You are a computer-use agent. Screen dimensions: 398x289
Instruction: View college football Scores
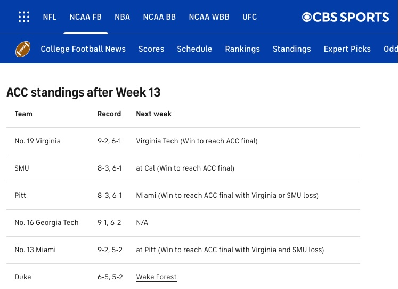point(151,49)
